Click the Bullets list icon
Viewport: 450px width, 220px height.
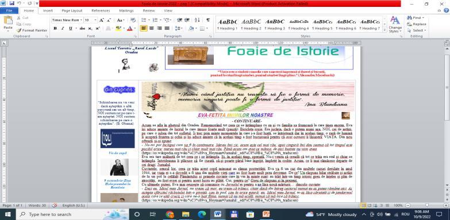[144, 20]
